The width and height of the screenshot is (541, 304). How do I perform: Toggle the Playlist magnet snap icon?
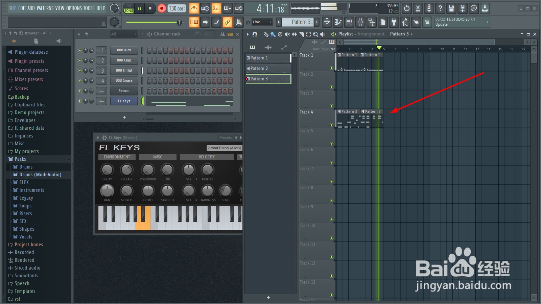[255, 34]
